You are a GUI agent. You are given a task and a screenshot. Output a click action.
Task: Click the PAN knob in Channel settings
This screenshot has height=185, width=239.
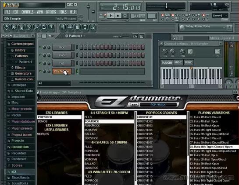[165, 51]
